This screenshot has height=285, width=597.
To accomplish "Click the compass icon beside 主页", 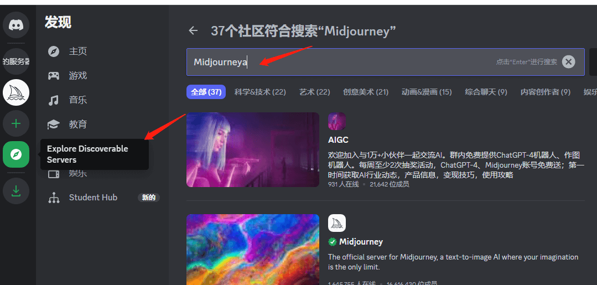I will [54, 51].
